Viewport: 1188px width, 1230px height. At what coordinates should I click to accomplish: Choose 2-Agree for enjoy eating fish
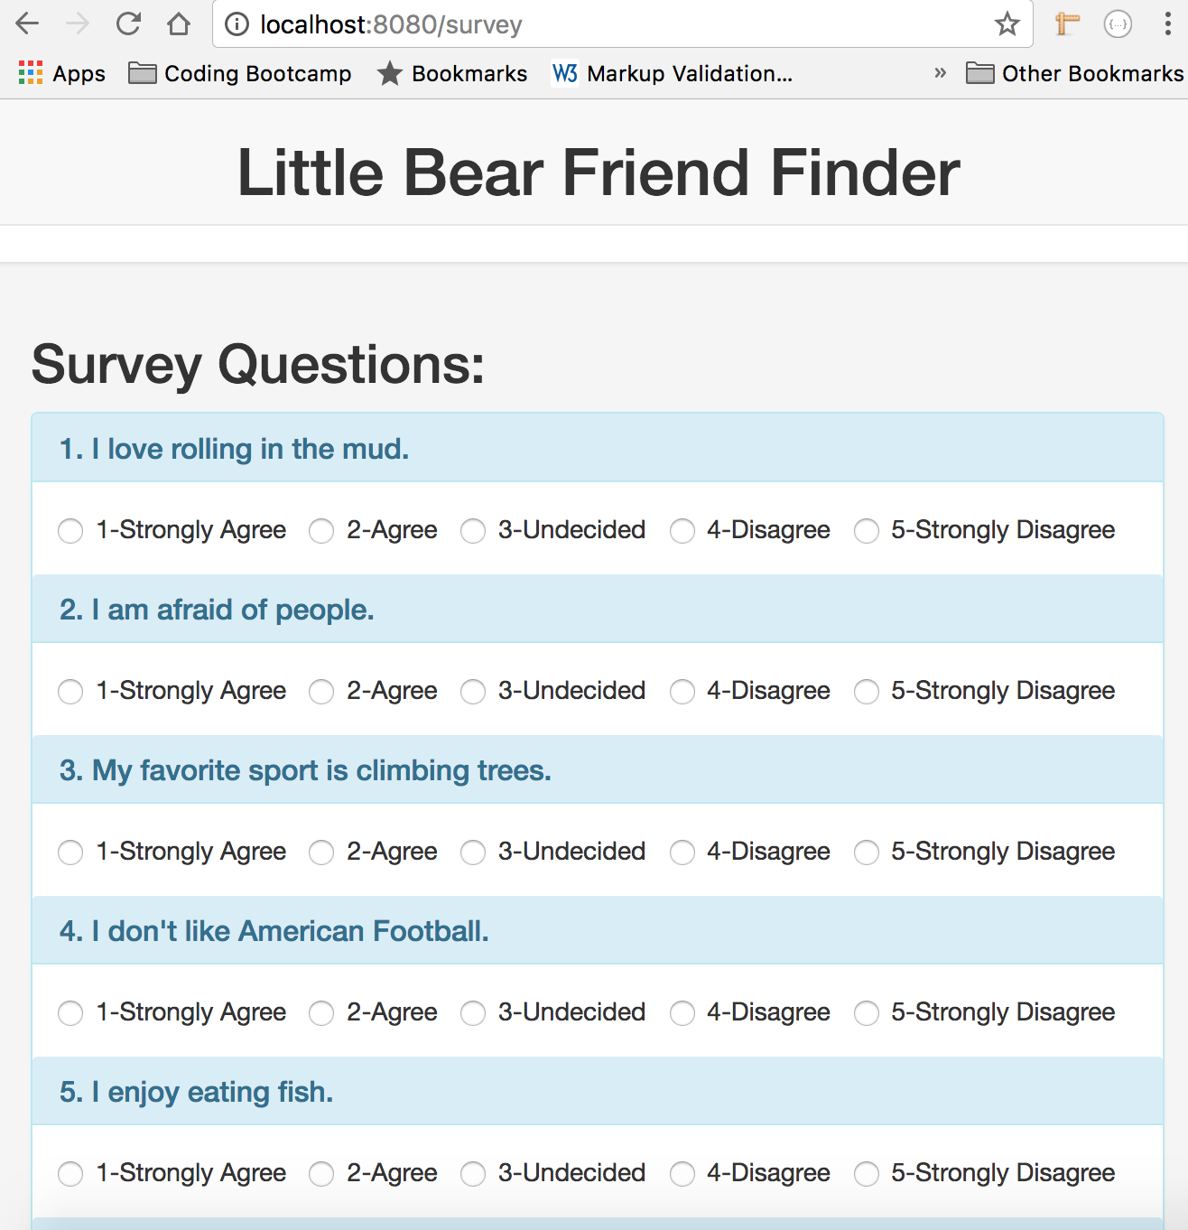point(321,1174)
